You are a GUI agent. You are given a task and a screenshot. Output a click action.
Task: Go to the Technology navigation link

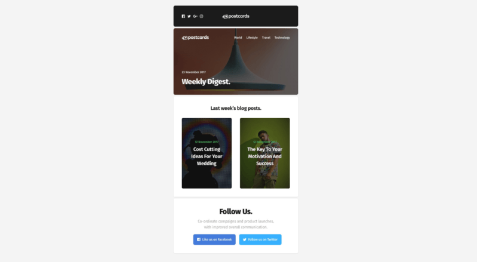[282, 38]
